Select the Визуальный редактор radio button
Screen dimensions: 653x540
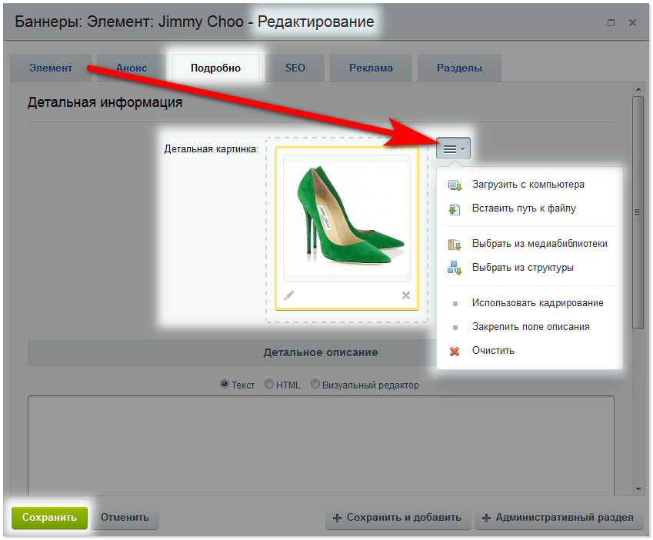click(315, 384)
